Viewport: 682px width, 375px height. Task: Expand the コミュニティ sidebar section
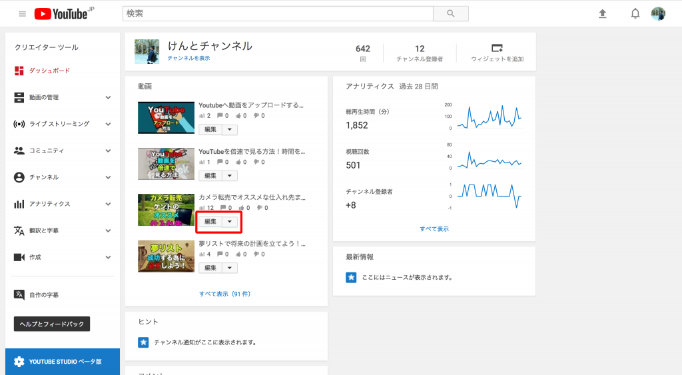point(108,151)
